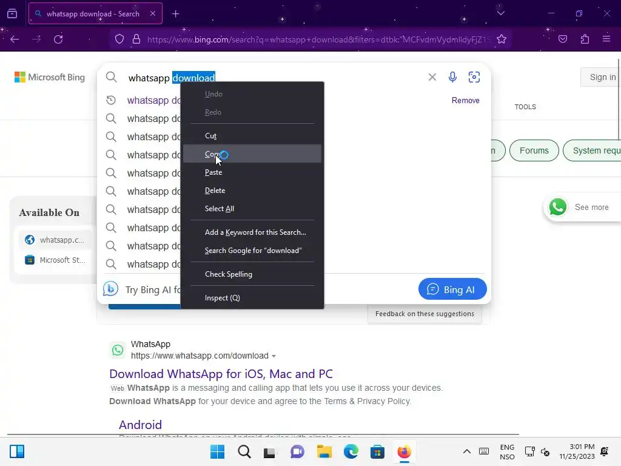Click the site security padlock icon
621x466 pixels.
click(x=136, y=39)
